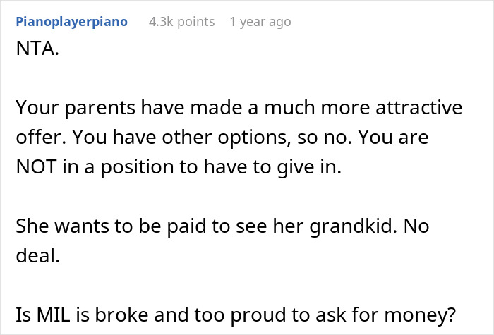Viewport: 494px width, 335px height.
Task: Click the '1 year ago' timestamp
Action: click(x=260, y=22)
